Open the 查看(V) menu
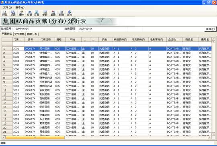Screen dimensions: 217x146 point(20,8)
